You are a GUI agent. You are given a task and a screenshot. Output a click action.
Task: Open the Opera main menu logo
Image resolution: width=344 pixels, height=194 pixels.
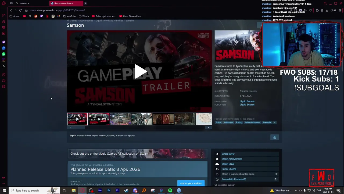click(4, 3)
